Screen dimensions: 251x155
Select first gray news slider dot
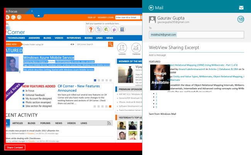tap(95, 106)
